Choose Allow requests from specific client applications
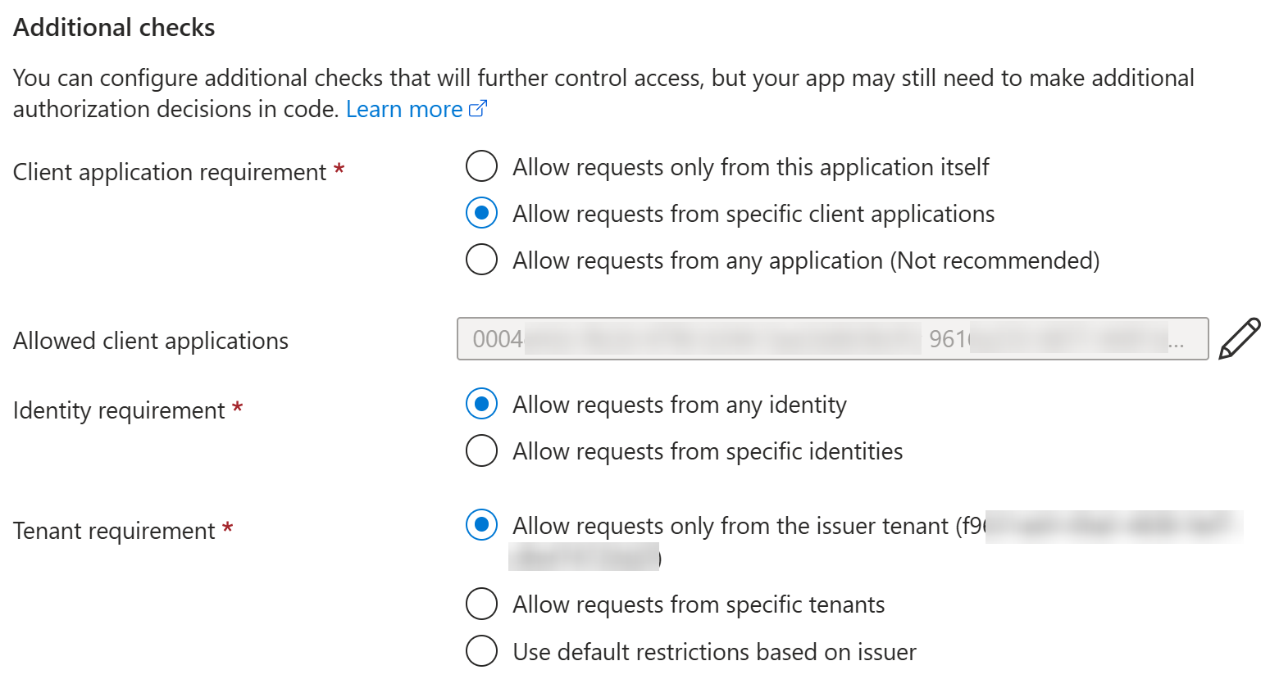The image size is (1270, 679). click(x=481, y=213)
